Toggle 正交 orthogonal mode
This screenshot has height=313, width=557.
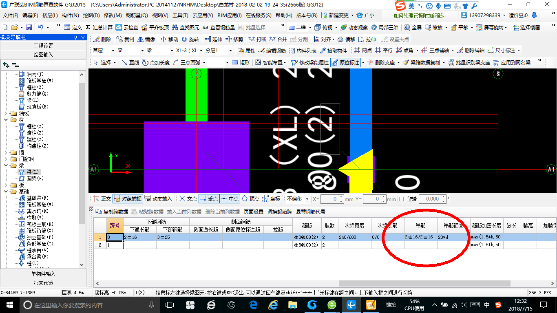click(x=102, y=199)
